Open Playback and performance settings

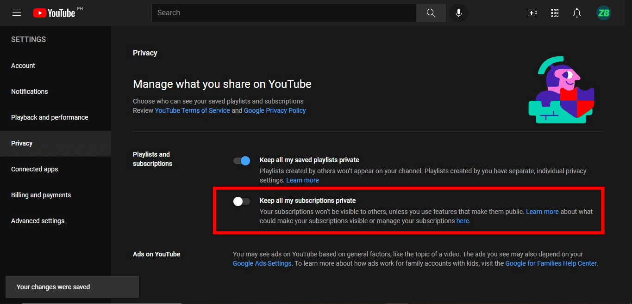click(56, 117)
